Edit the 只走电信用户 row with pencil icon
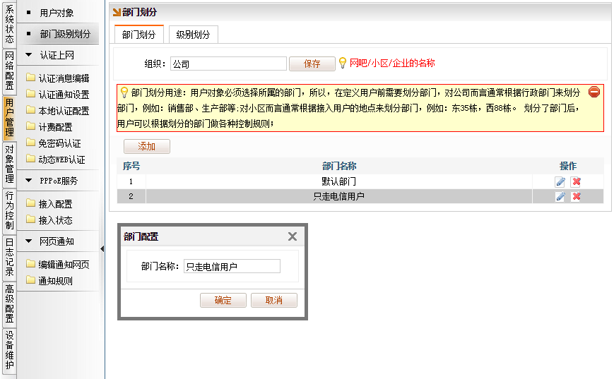 [560, 196]
